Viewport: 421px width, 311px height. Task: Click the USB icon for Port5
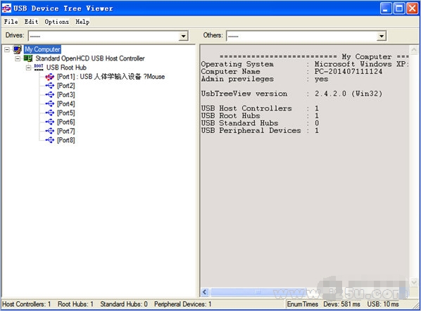click(50, 113)
